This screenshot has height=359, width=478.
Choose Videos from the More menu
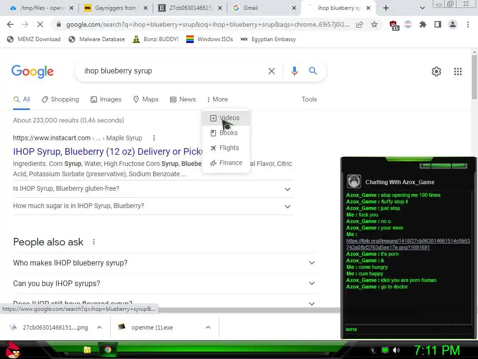226,118
